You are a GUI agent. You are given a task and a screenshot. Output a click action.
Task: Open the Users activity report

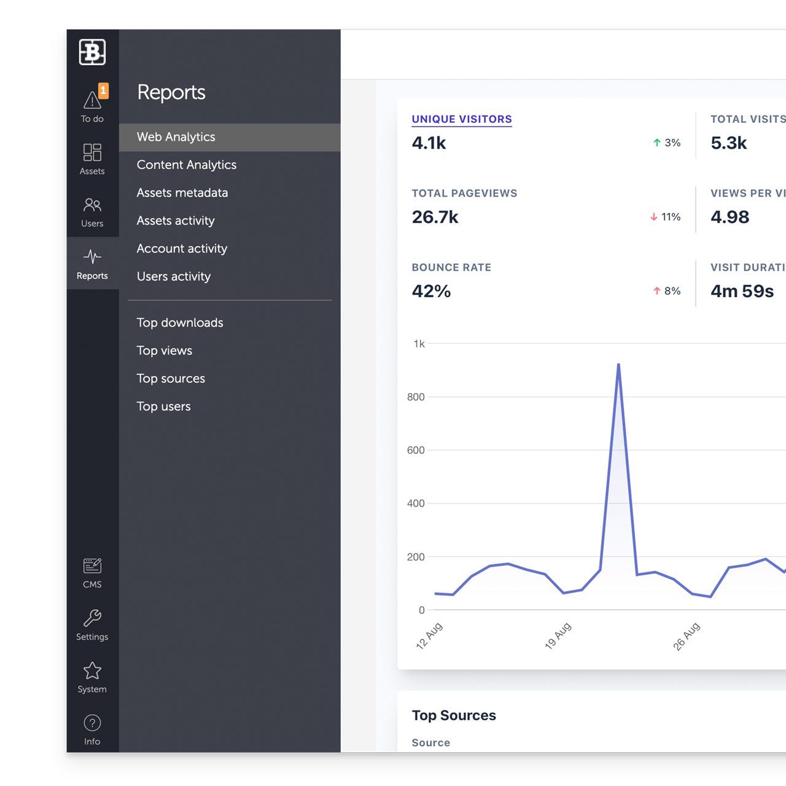tap(174, 276)
